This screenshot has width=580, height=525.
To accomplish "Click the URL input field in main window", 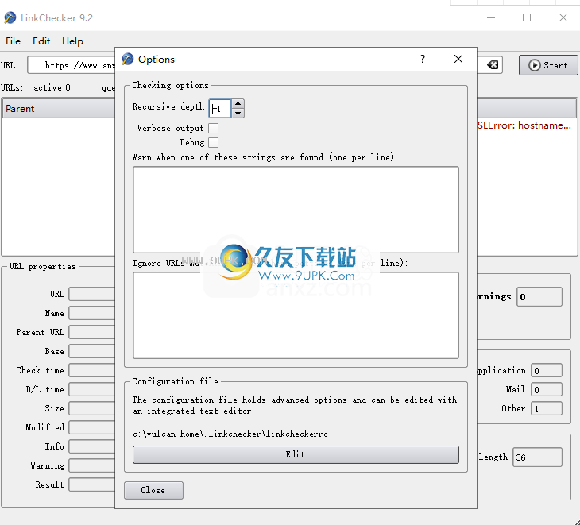I will [72, 65].
